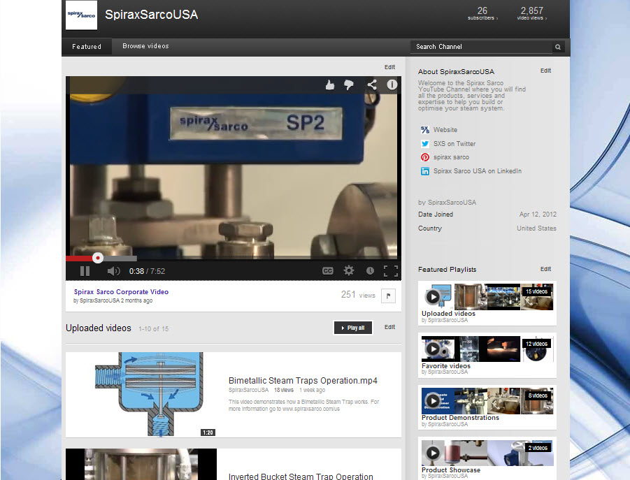This screenshot has width=630, height=480.
Task: Open Spirax Sarco USA on LinkedIn
Action: pos(478,171)
